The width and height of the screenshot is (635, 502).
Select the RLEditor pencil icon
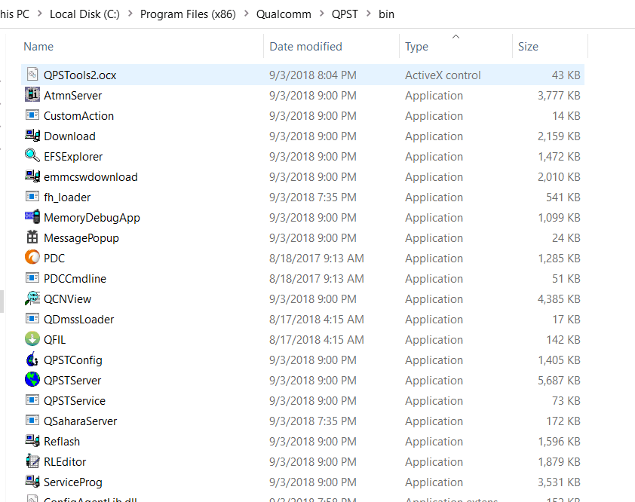pos(32,461)
